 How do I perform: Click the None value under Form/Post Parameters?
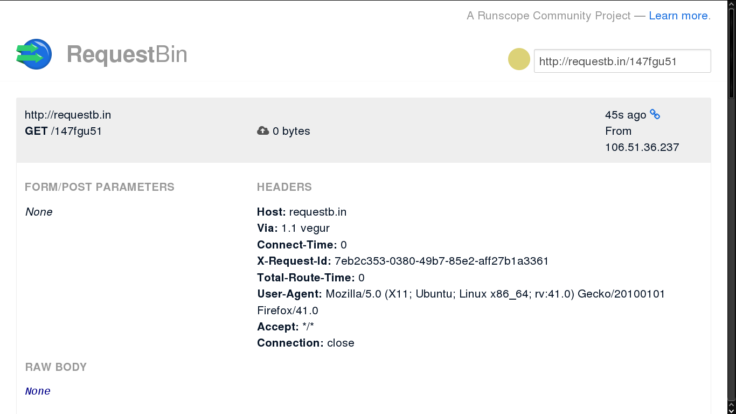(x=39, y=212)
